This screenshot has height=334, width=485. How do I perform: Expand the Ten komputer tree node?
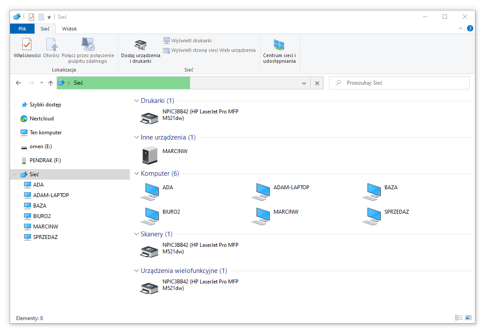point(15,133)
